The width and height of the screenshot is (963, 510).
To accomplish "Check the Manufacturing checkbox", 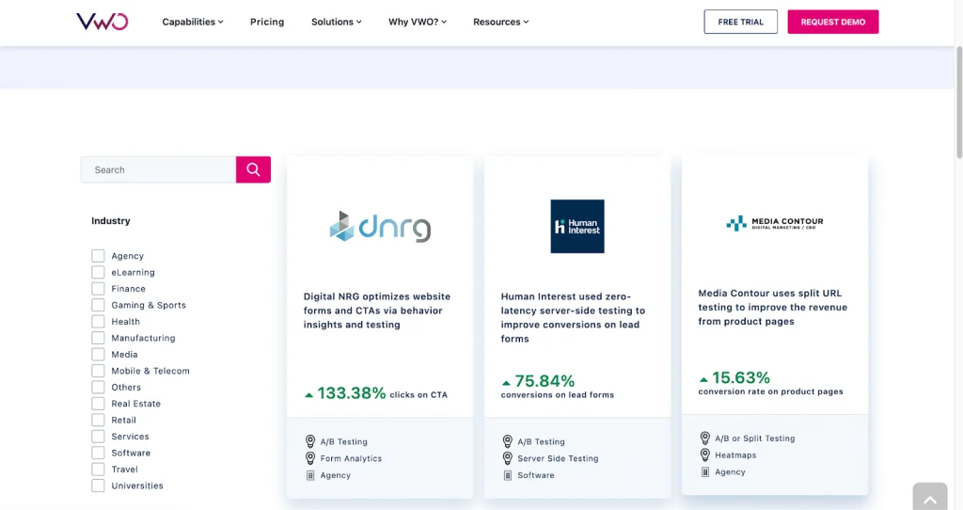I will point(98,338).
